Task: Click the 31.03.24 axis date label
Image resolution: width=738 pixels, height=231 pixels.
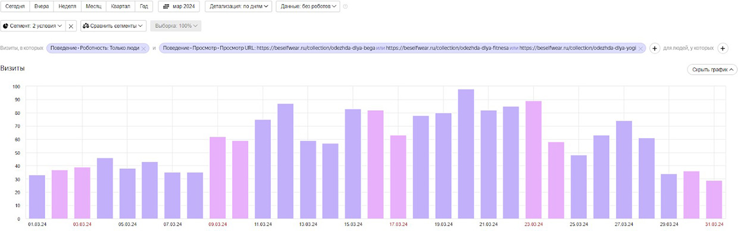Action: point(714,225)
